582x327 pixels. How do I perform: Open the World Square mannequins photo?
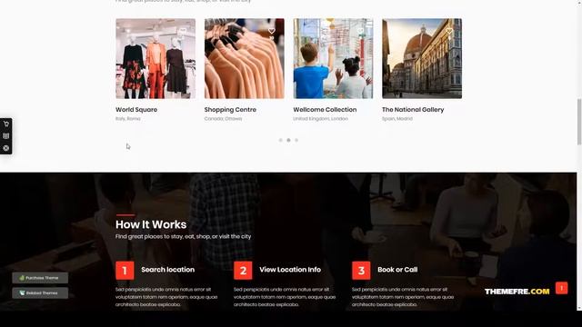click(x=156, y=58)
